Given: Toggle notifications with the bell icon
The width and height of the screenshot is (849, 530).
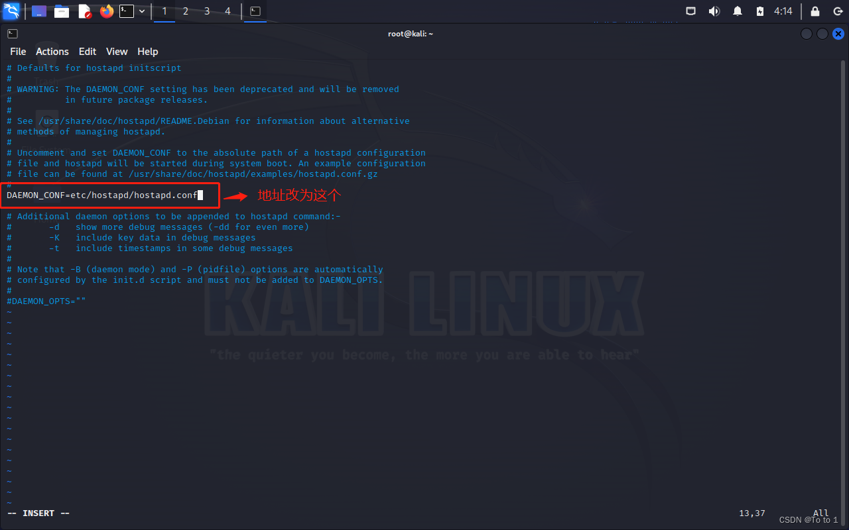Looking at the screenshot, I should pos(737,11).
